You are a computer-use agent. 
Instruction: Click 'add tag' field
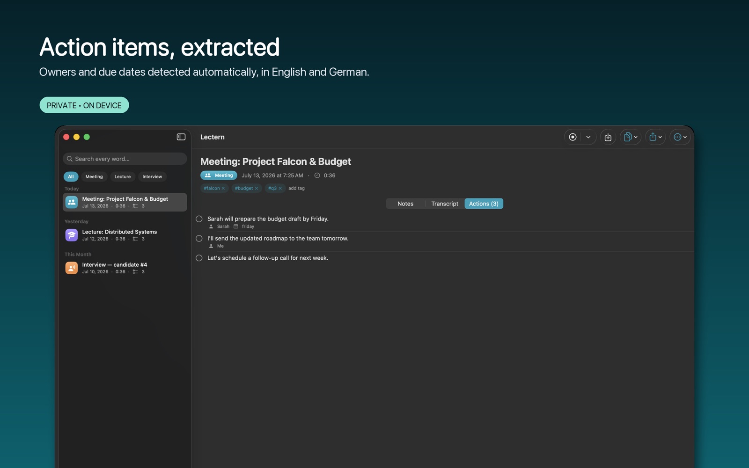[296, 188]
